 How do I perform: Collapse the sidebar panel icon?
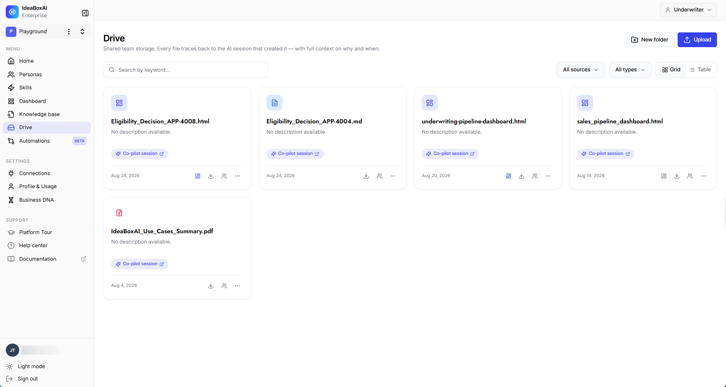[x=85, y=13]
